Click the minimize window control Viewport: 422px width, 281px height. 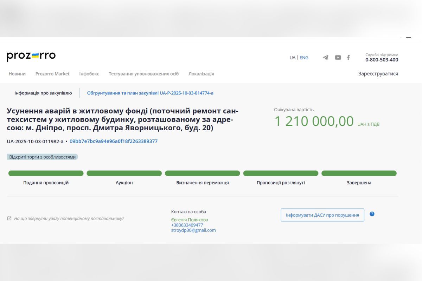pyautogui.click(x=408, y=37)
